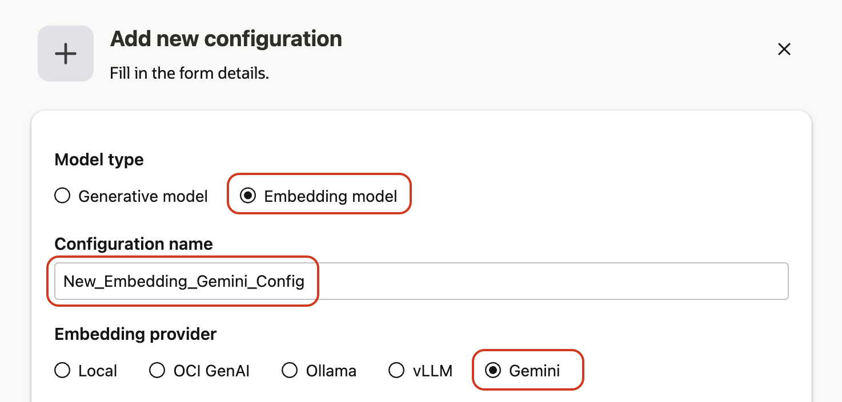
Task: Select the Generative model radio button
Action: [62, 196]
